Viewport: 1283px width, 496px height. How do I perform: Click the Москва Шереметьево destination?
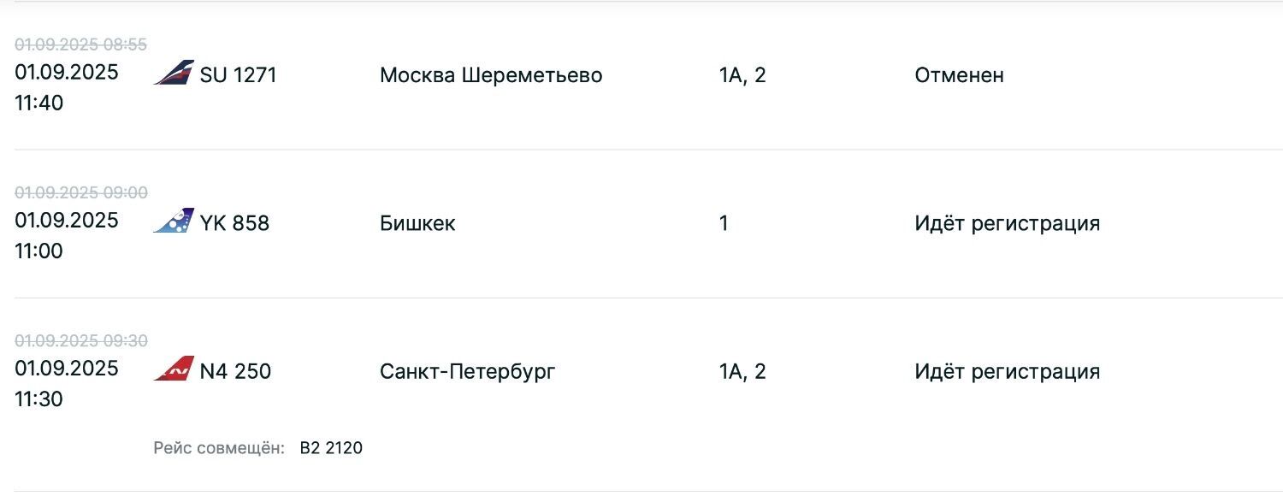click(x=491, y=75)
